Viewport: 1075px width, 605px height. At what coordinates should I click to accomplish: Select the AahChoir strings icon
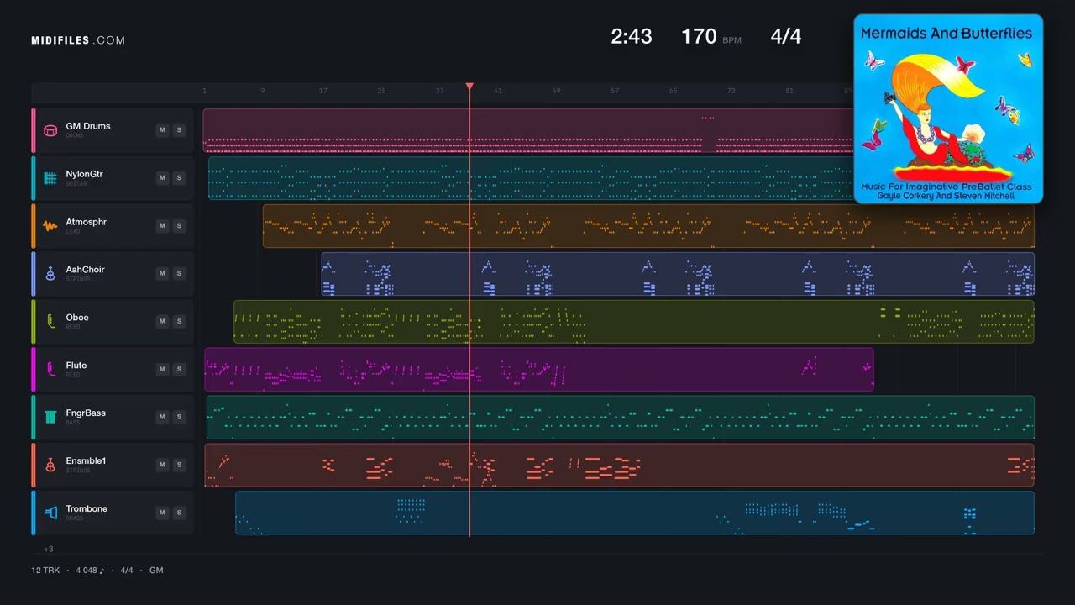pyautogui.click(x=50, y=274)
